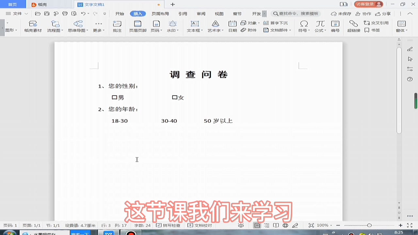418x235 pixels.
Task: Switch to page layout view icon
Action: coord(257,225)
